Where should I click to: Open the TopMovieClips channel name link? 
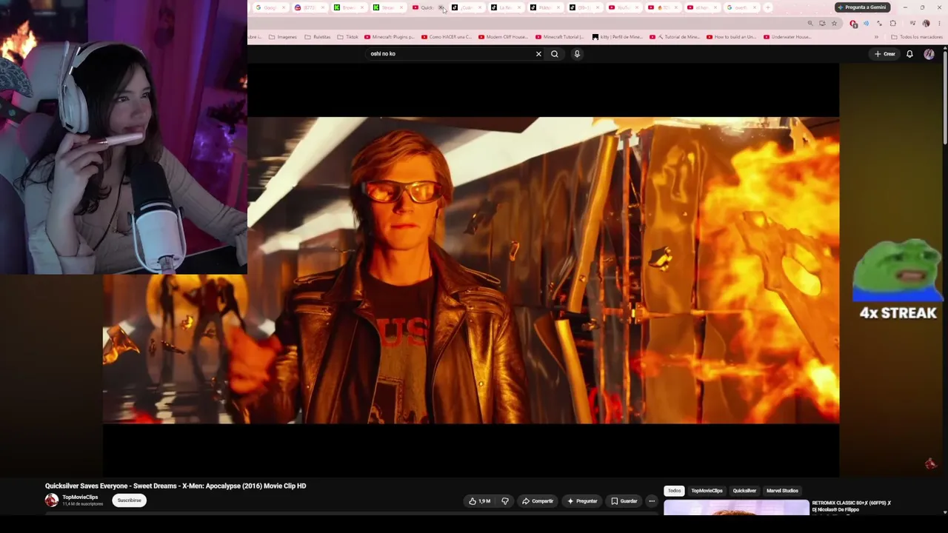(x=80, y=497)
